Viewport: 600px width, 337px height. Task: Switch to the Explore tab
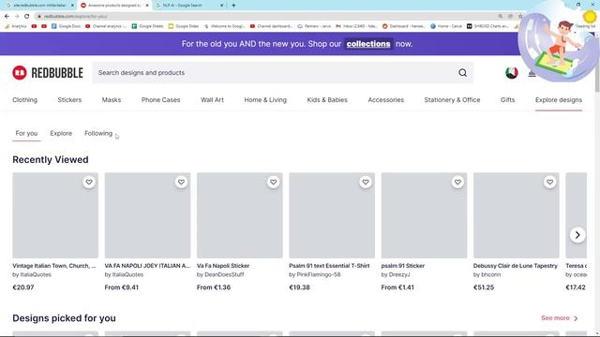[x=61, y=133]
